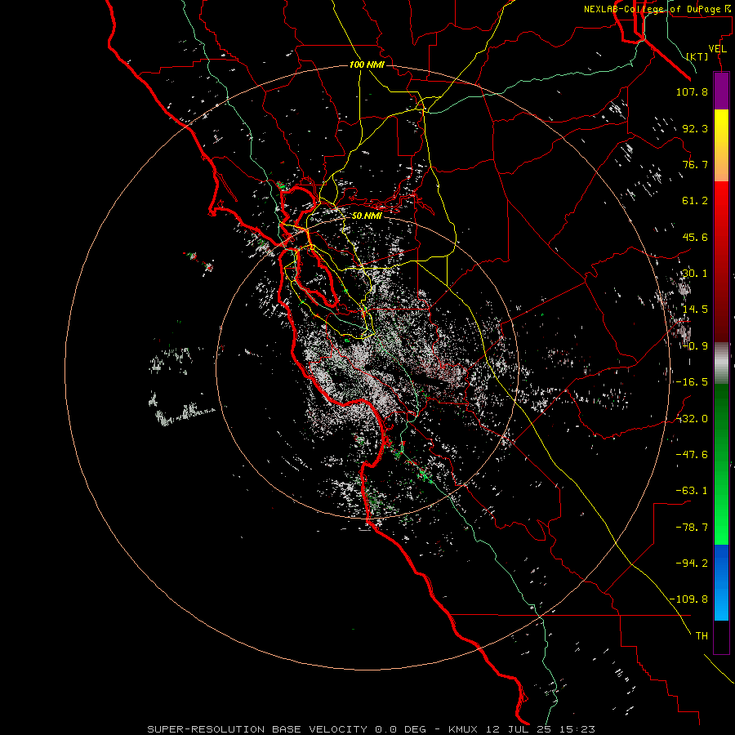This screenshot has width=735, height=735.
Task: Click the VEL legend title
Action: (x=717, y=49)
